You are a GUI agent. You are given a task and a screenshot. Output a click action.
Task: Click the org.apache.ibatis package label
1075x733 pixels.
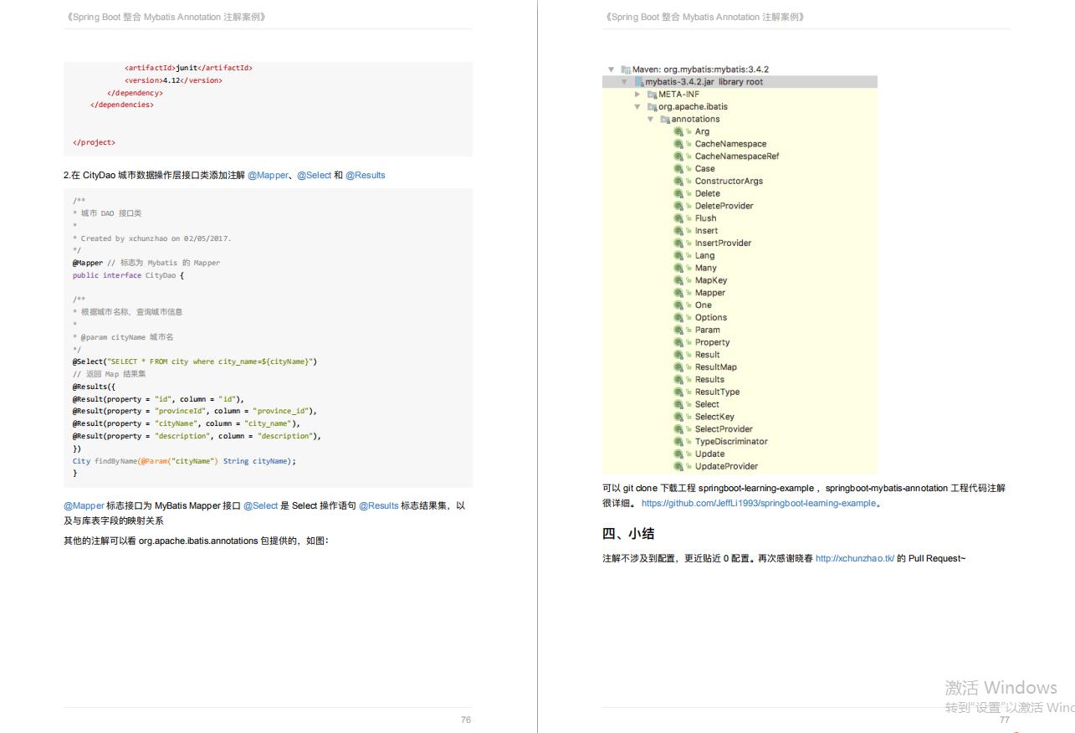tap(693, 107)
